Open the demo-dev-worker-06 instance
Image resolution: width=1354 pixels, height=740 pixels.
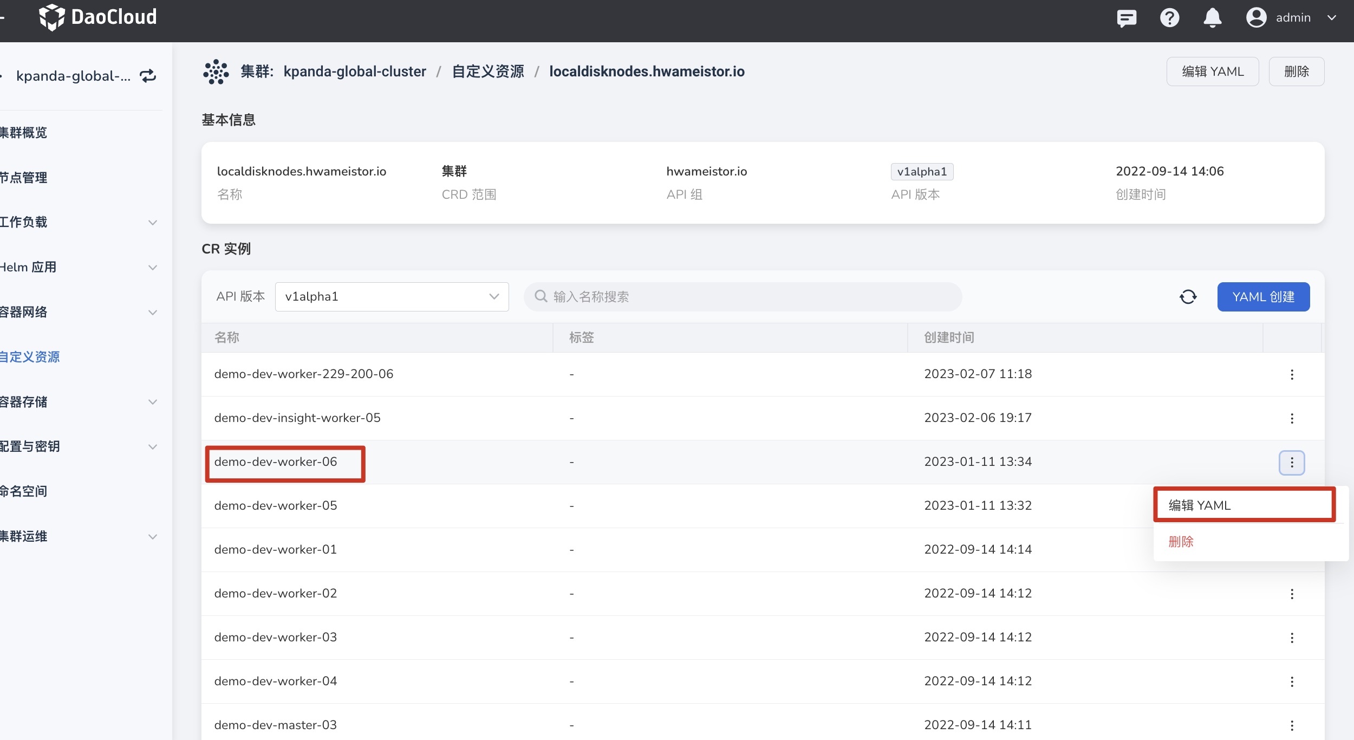click(x=276, y=462)
